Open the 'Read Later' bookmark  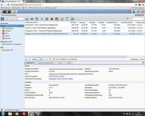point(16,8)
